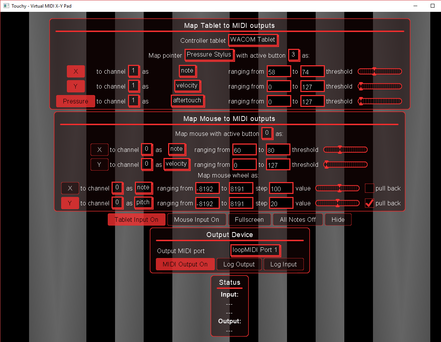Adjust tablet Y threshold slider

click(380, 86)
